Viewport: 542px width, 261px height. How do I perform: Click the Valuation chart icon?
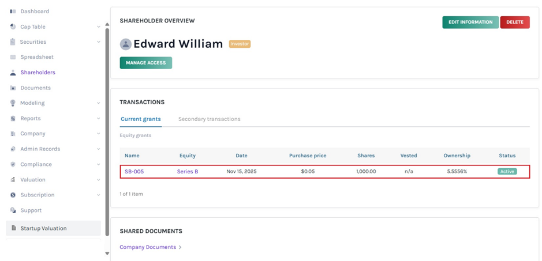point(13,180)
